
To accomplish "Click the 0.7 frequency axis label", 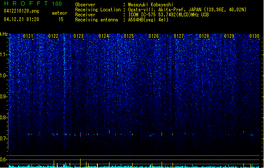I will pos(3,139).
